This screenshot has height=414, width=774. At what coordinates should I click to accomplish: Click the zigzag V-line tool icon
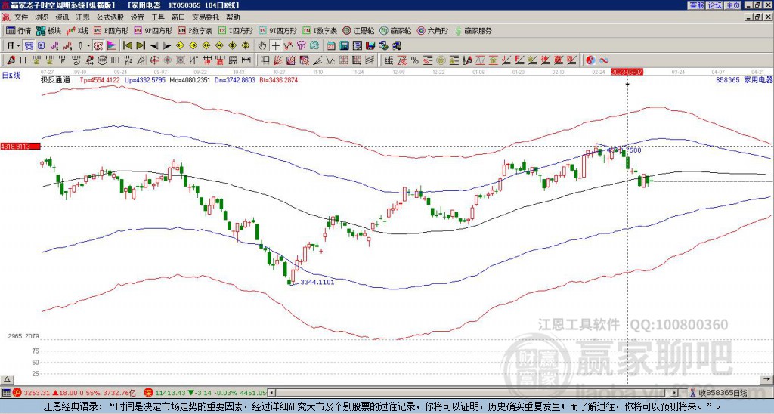(330, 60)
